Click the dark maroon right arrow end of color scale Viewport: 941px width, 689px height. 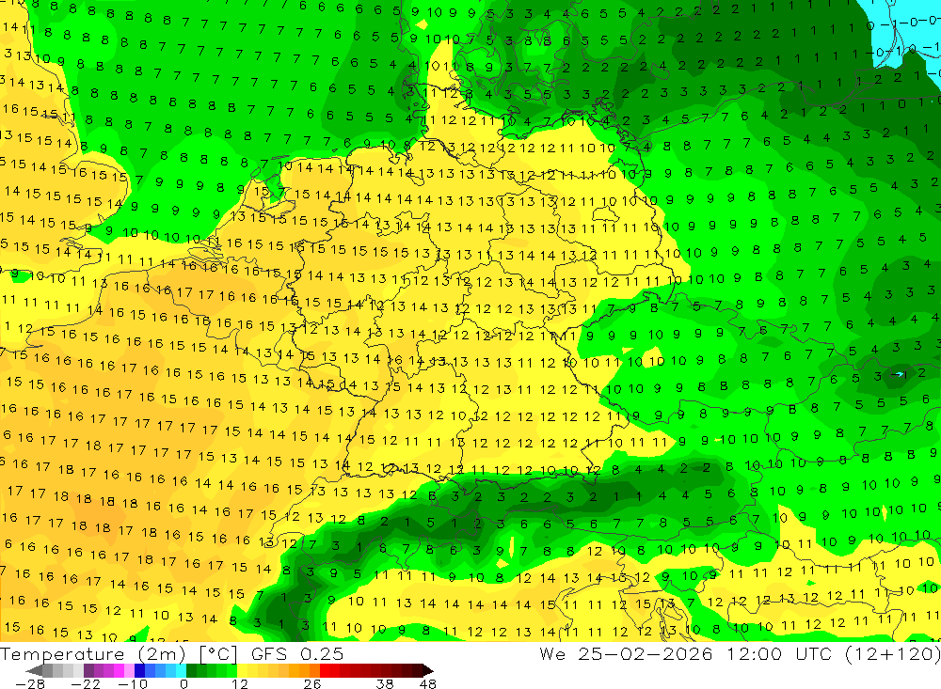click(x=428, y=670)
